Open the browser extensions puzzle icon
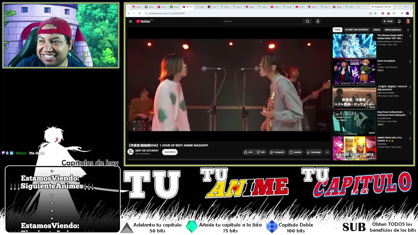 pyautogui.click(x=394, y=13)
